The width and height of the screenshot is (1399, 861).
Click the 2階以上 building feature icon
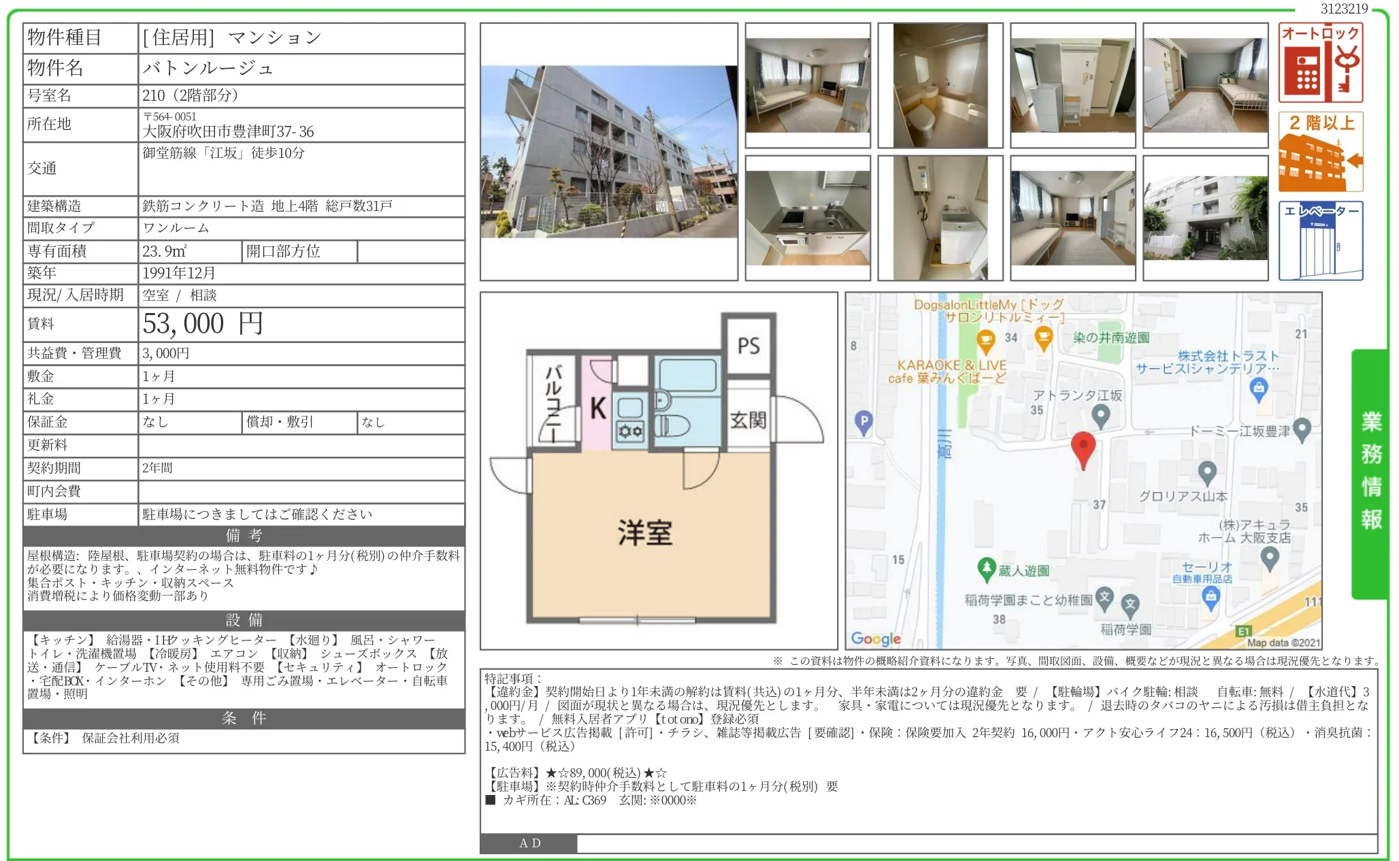pyautogui.click(x=1320, y=152)
